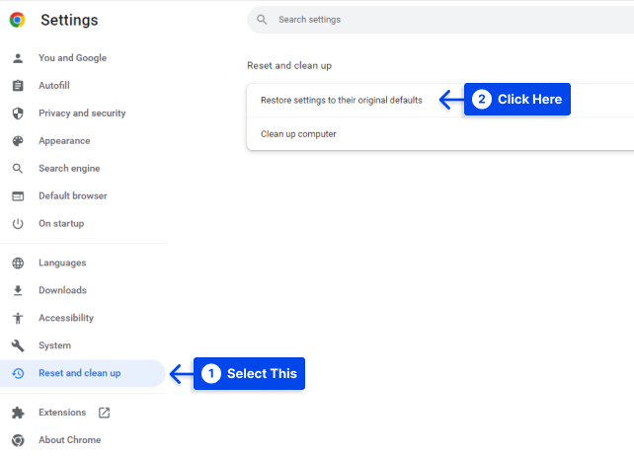Go to Privacy and security settings
634x456 pixels.
click(82, 114)
